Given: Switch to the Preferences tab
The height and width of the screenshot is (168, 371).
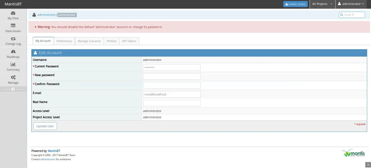Looking at the screenshot, I should tap(64, 41).
